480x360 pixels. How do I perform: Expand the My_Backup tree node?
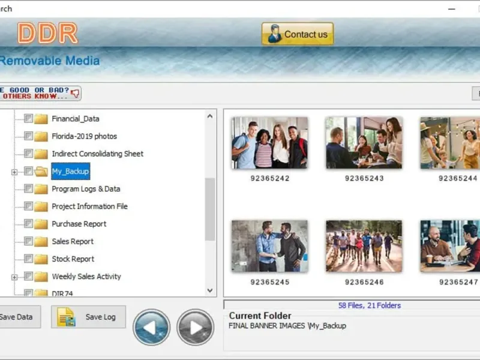(14, 172)
